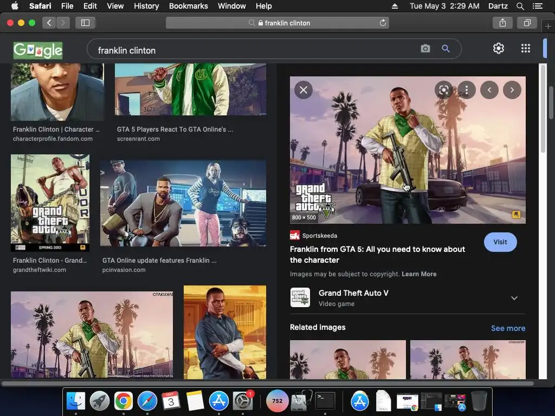
Task: Click the Google doodle logo
Action: tap(38, 50)
